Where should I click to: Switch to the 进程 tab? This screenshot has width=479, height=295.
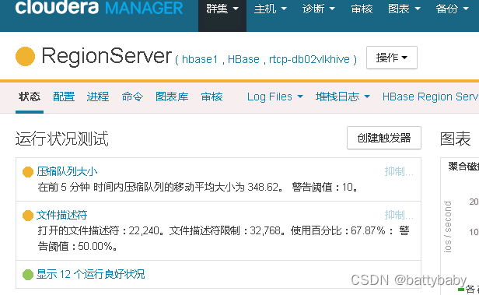pyautogui.click(x=98, y=97)
